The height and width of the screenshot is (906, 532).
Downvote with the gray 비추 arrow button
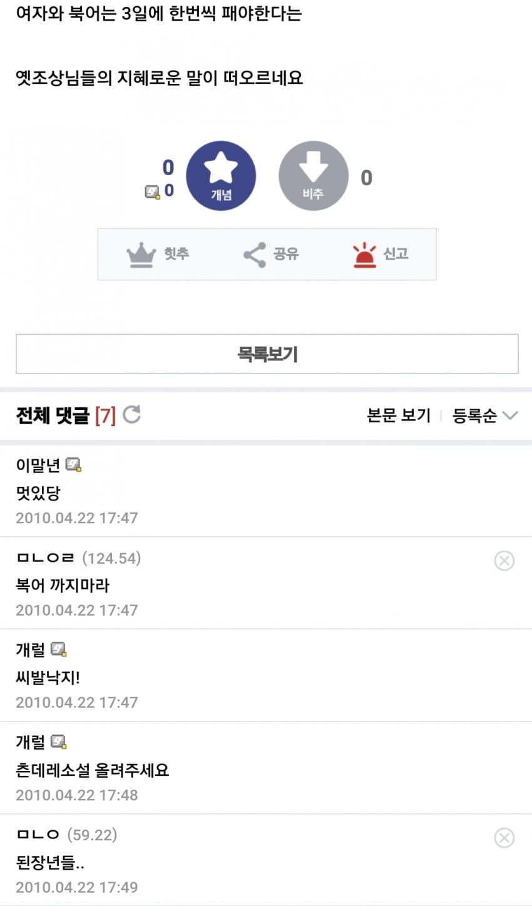[313, 176]
